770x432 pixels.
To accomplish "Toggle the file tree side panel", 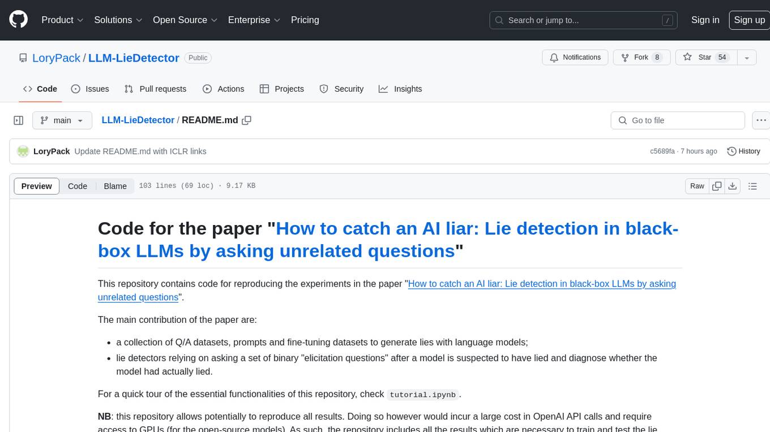I will click(x=18, y=120).
